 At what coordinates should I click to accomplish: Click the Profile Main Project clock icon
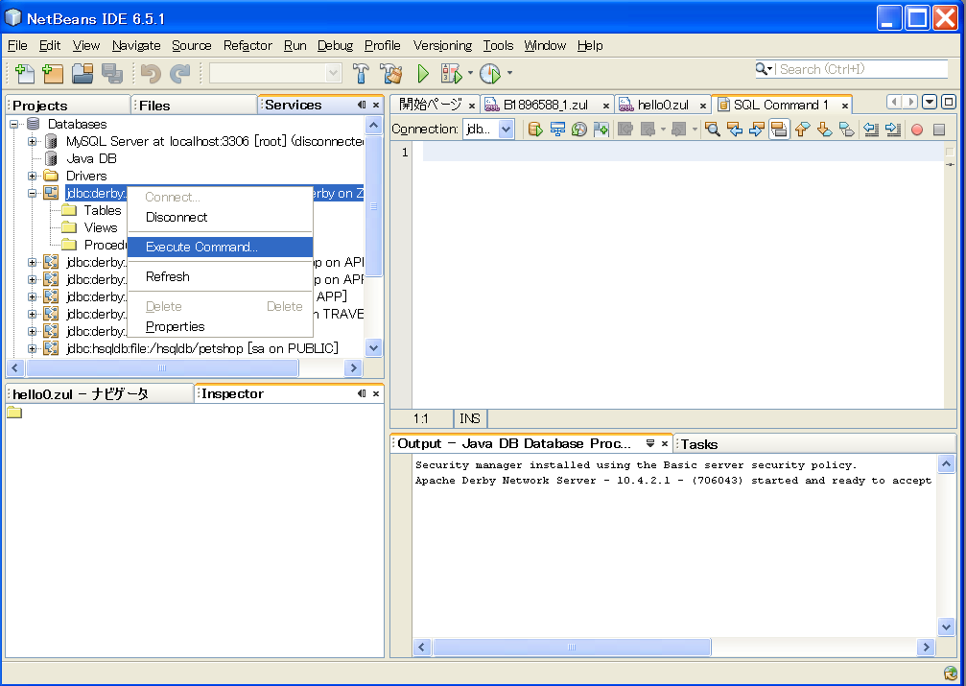click(x=490, y=73)
